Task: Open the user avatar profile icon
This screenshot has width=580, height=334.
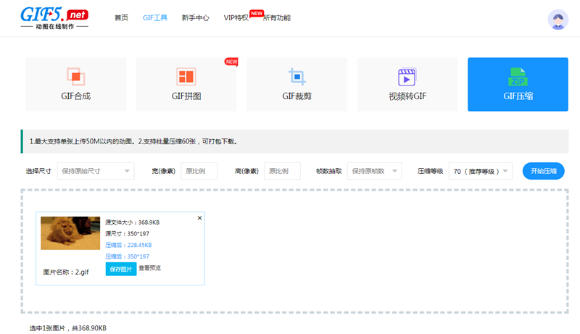Action: click(558, 20)
